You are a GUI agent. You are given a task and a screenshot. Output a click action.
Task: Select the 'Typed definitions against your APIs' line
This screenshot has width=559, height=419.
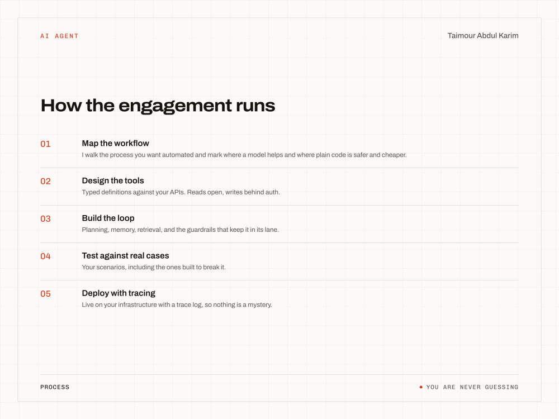[x=181, y=192]
